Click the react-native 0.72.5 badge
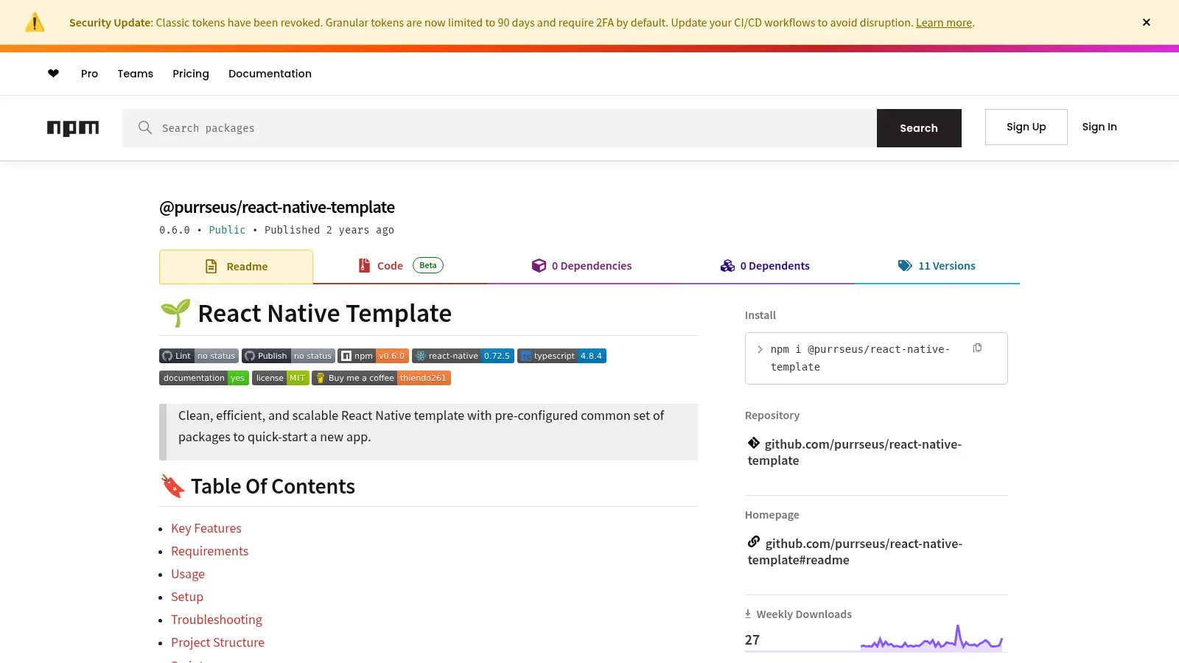1179x663 pixels. coord(463,356)
